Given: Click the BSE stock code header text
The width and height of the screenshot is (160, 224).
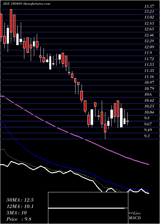Looking at the screenshot, I should click(27, 4).
